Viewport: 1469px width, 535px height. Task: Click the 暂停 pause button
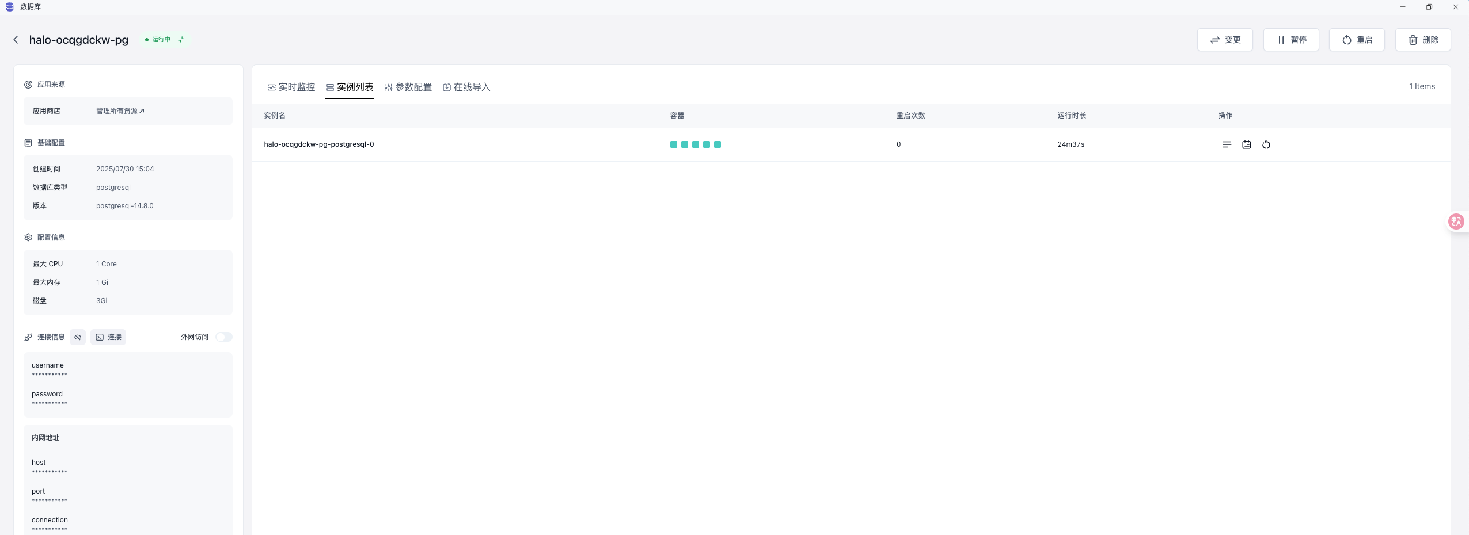click(1291, 39)
